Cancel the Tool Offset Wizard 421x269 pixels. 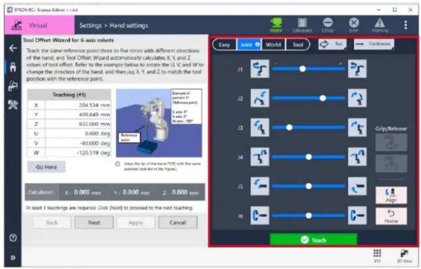pos(178,222)
